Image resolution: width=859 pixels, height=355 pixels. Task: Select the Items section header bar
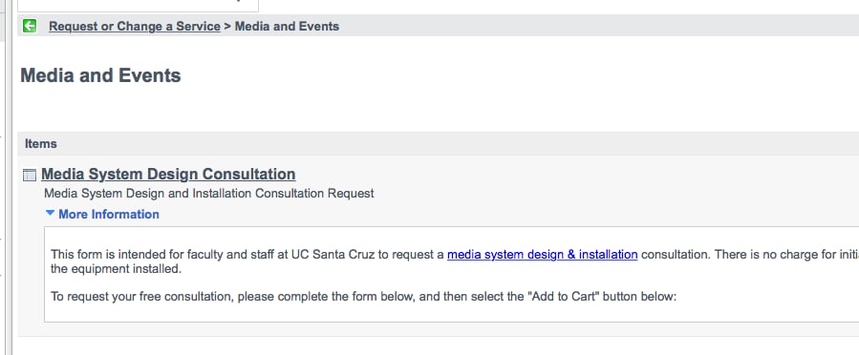439,144
